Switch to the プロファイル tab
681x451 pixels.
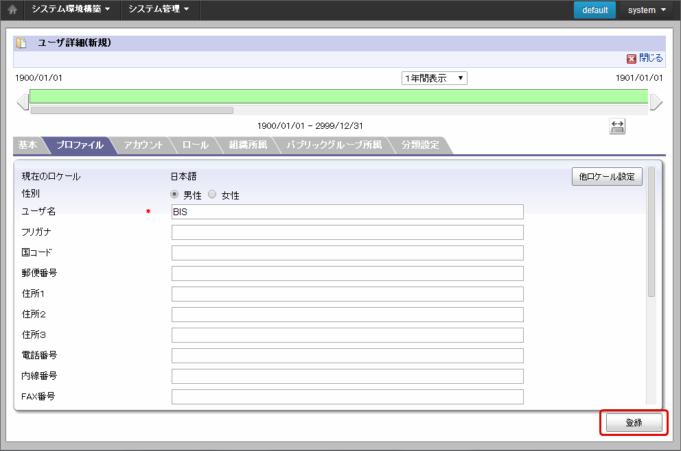(x=80, y=145)
